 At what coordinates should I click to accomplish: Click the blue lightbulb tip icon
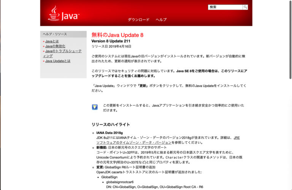95,107
